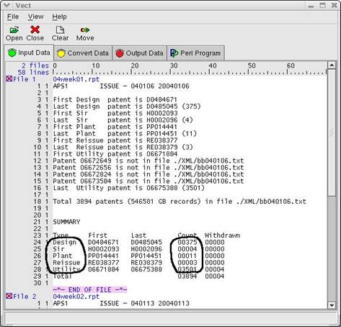Click 'APS1 ISSUE - 040113' line in File 2
Viewport: 341px width, 327px height.
pos(121,303)
